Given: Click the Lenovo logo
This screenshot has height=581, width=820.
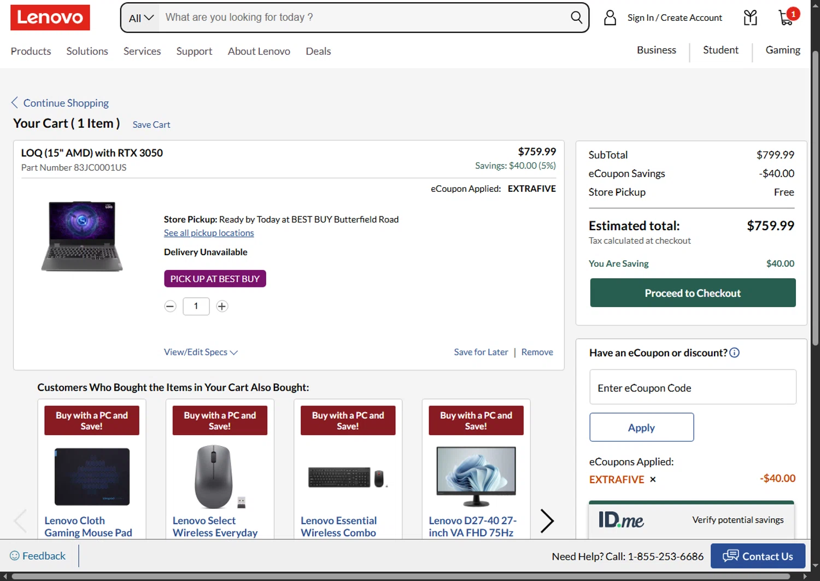Looking at the screenshot, I should click(x=50, y=17).
